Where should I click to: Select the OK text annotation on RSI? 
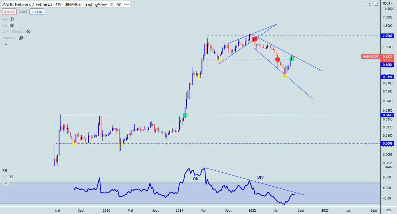tap(196, 179)
